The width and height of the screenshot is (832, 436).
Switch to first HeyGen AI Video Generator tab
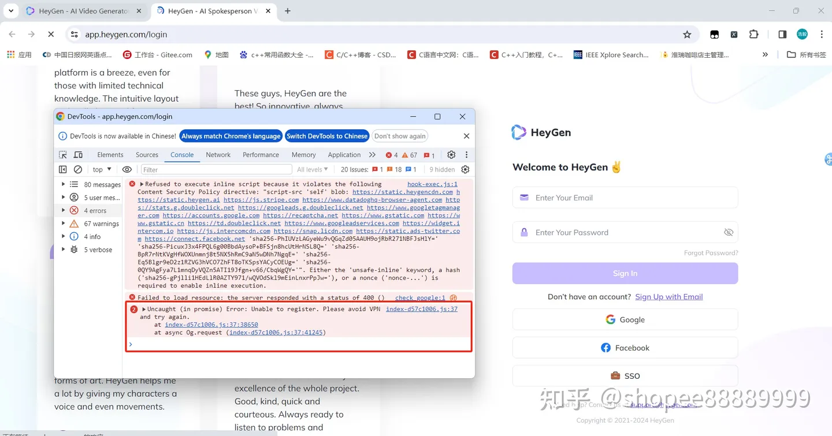pos(84,11)
